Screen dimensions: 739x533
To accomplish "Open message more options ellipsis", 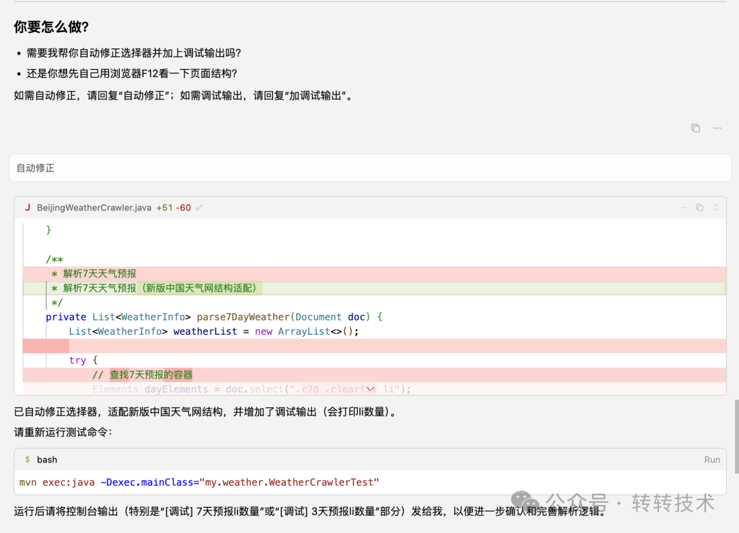I will pos(717,128).
